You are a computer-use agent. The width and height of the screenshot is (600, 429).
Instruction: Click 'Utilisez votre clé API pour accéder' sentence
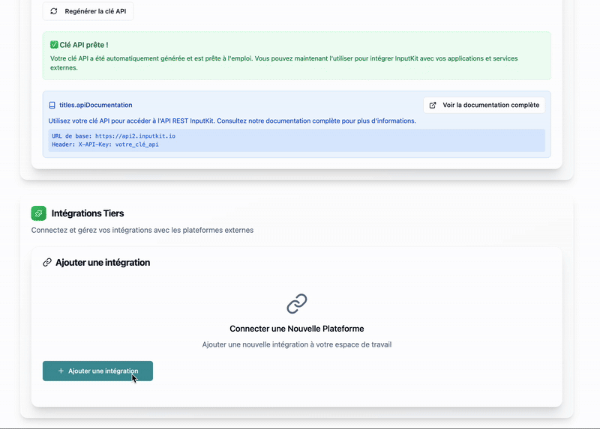(x=232, y=121)
